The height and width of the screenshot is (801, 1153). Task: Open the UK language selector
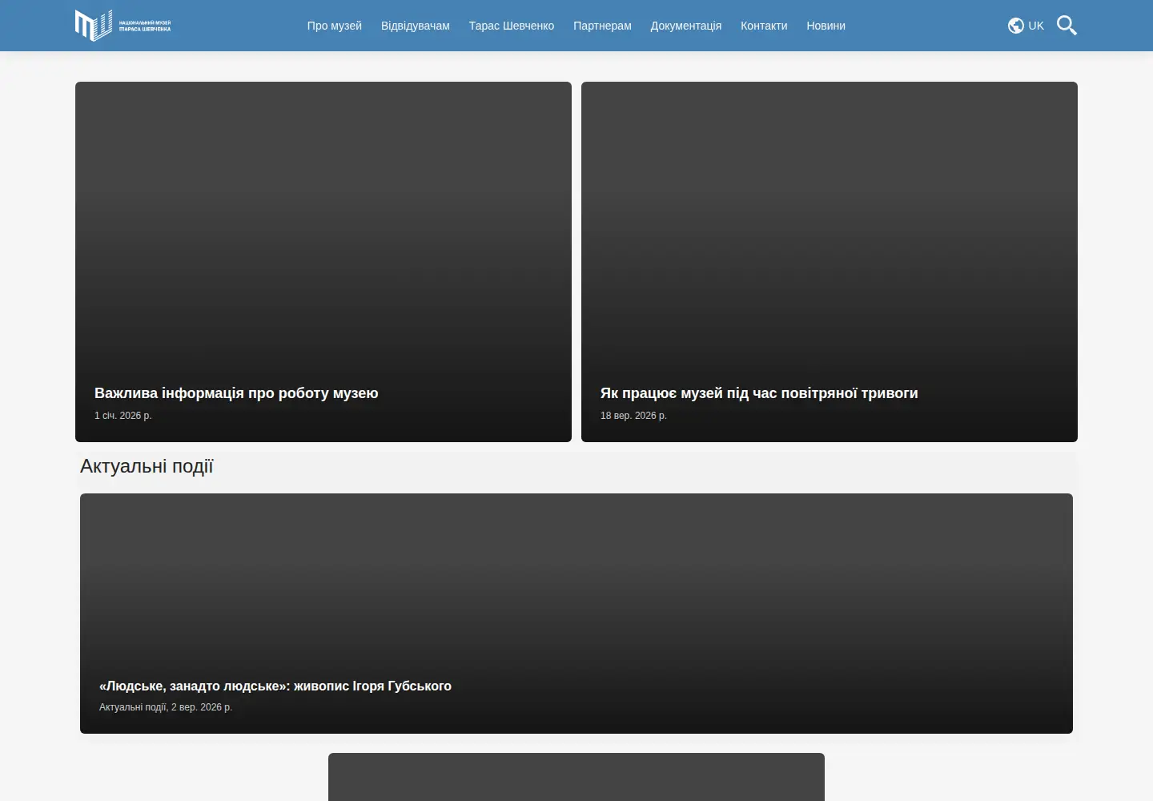(x=1036, y=26)
